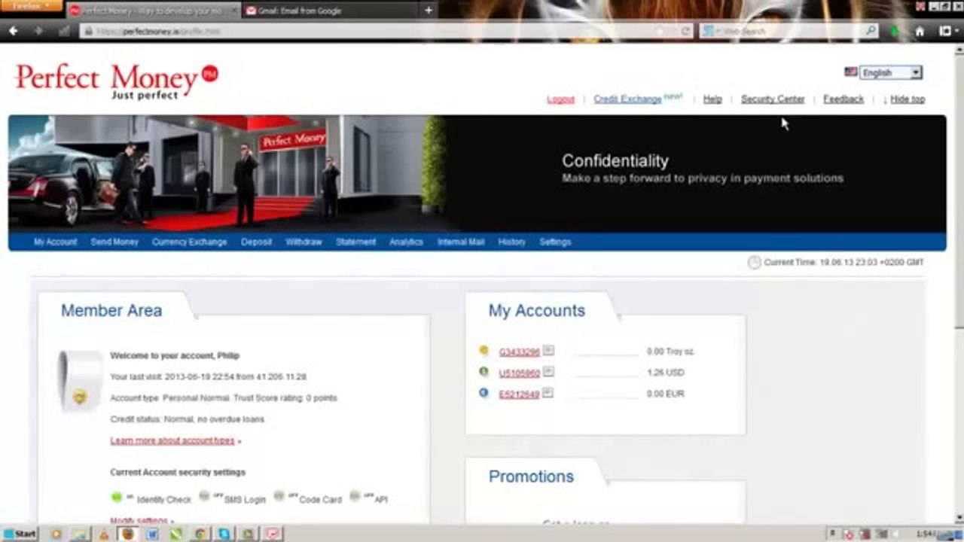Click the Member Area panel heading
This screenshot has width=964, height=542.
pos(111,310)
